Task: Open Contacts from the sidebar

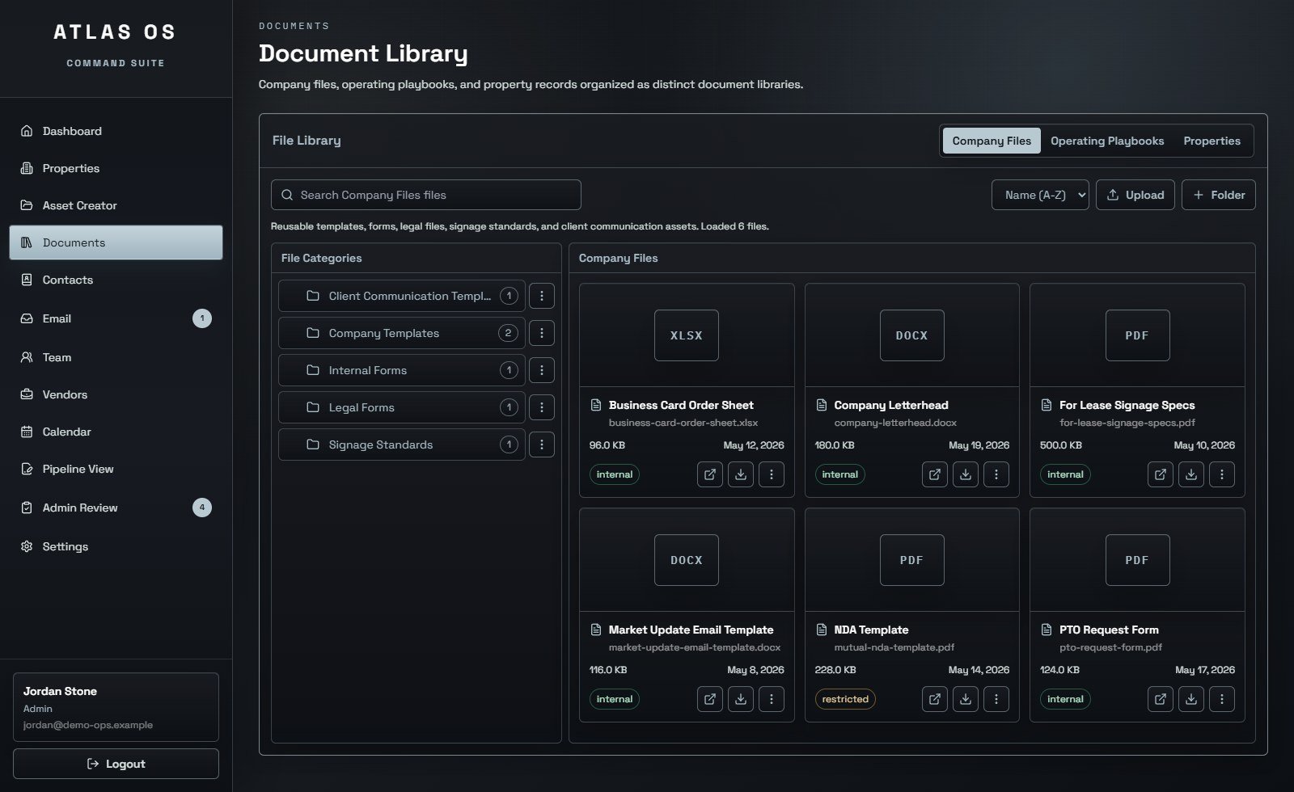Action: click(116, 280)
